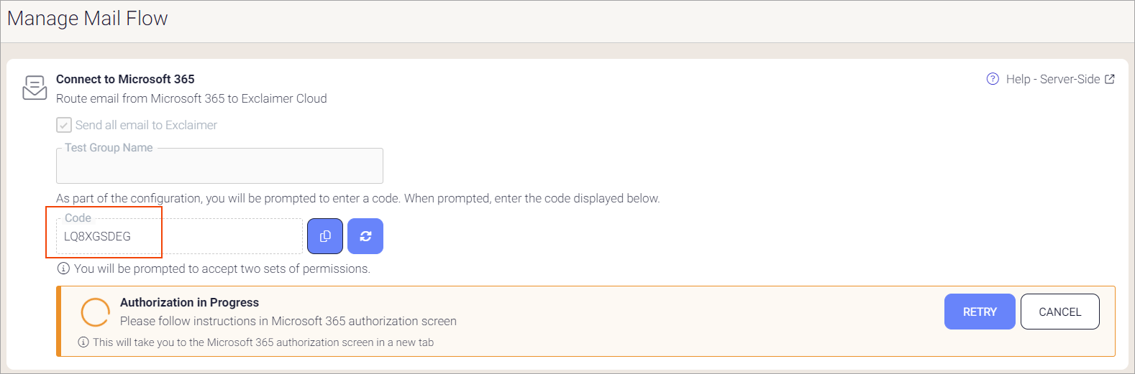
Task: Click the orange authorization progress spinner
Action: click(95, 312)
